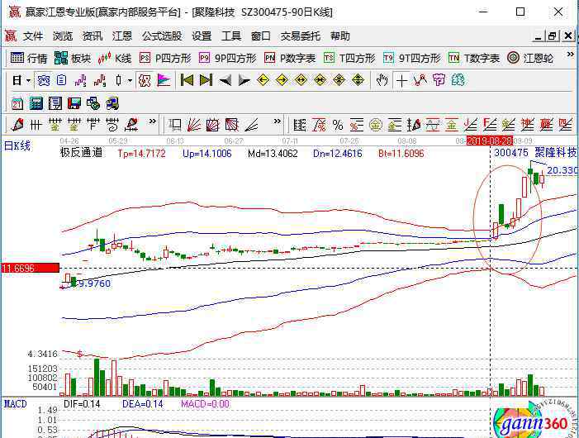Open the 板块 sector view
The image size is (579, 438).
pyautogui.click(x=73, y=59)
